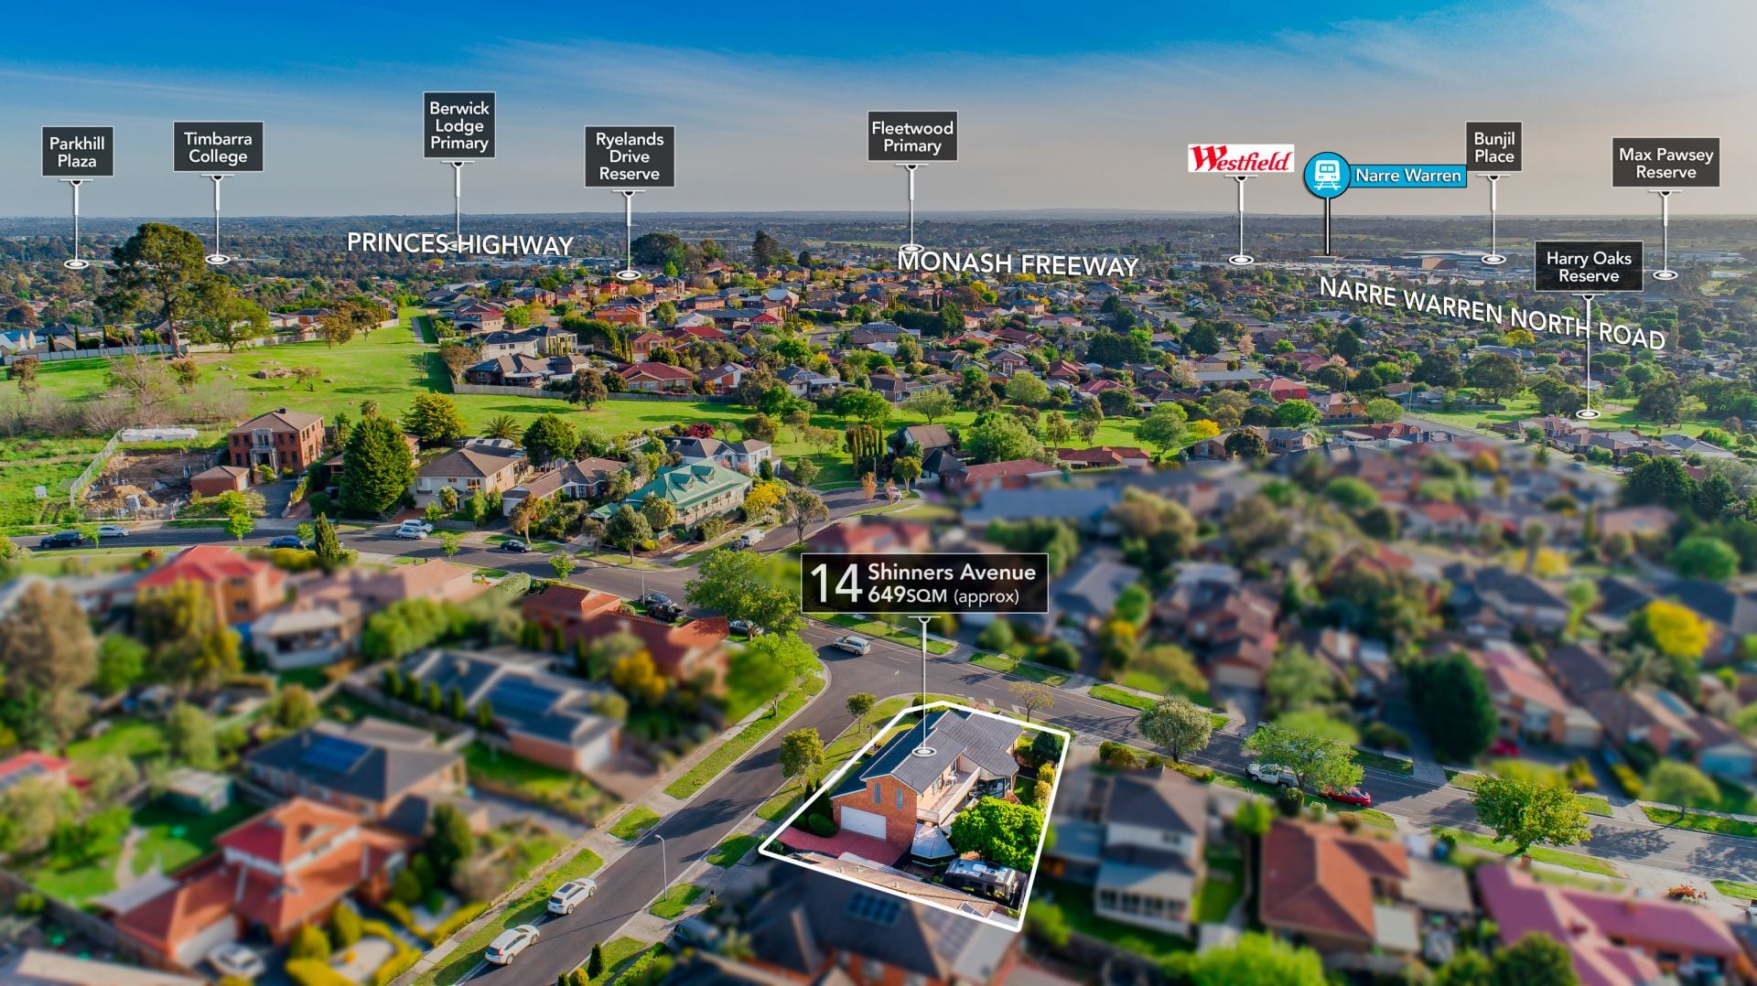Viewport: 1757px width, 986px height.
Task: Click the pin ring below Max Pawsey Reserve
Action: pos(1665,274)
